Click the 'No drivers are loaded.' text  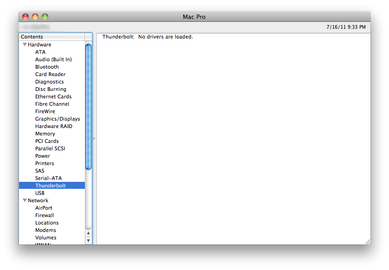166,37
